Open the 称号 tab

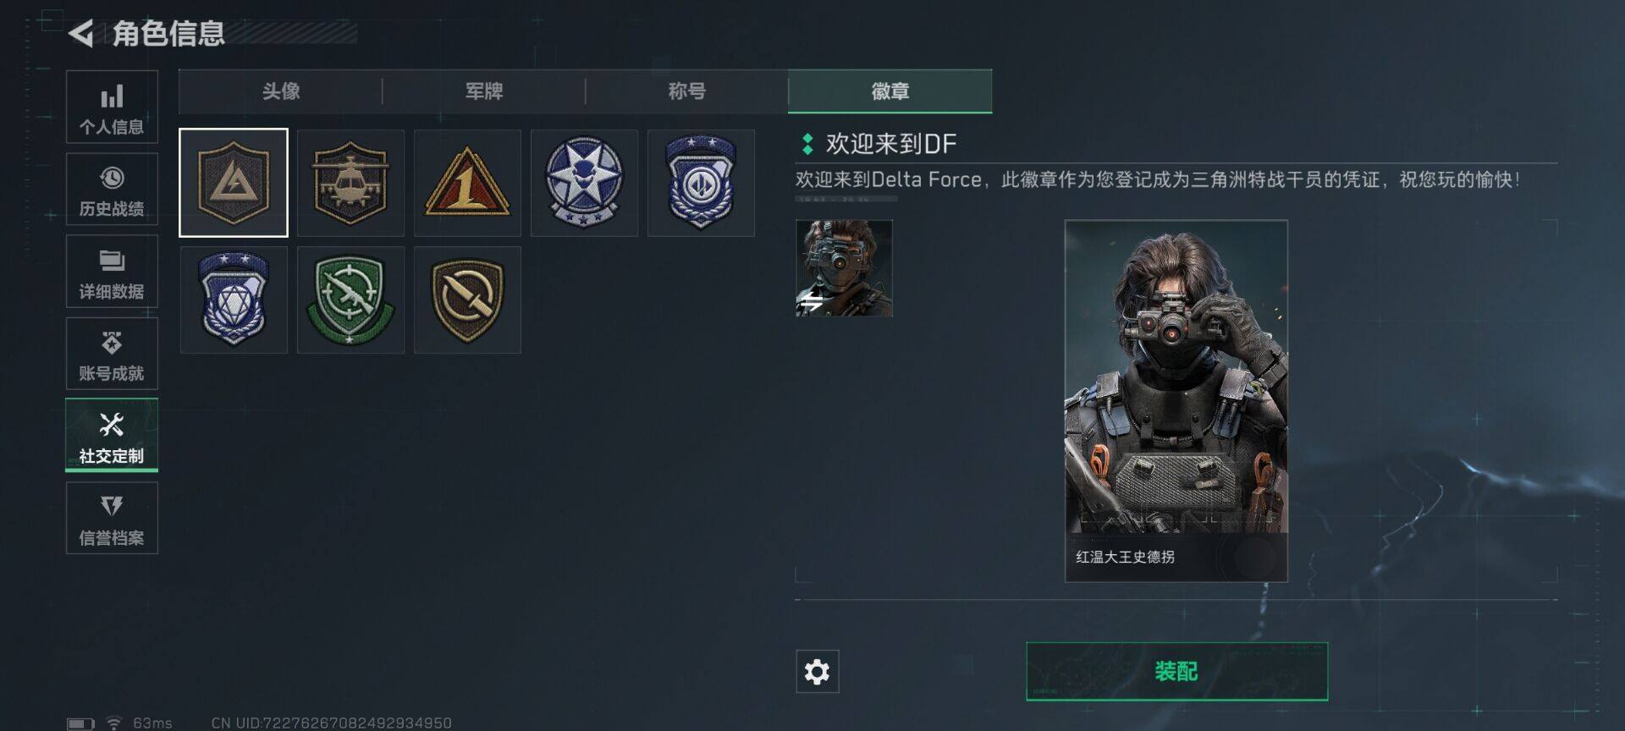[687, 91]
